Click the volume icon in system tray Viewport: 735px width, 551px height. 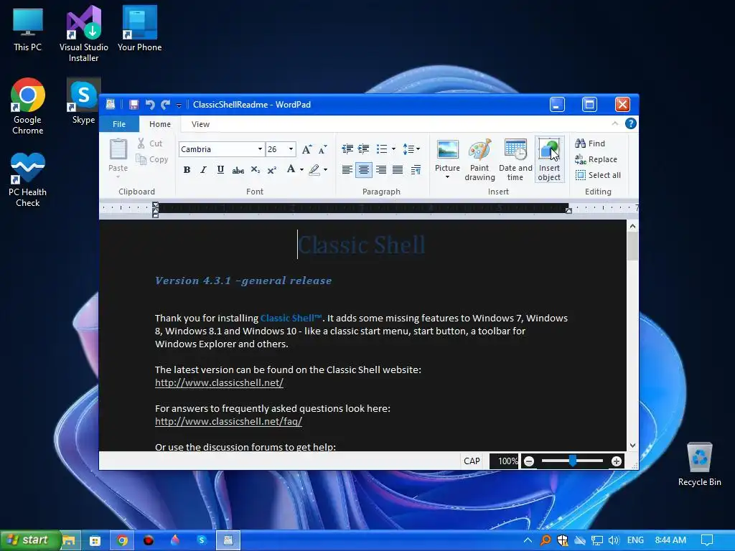[x=614, y=540]
